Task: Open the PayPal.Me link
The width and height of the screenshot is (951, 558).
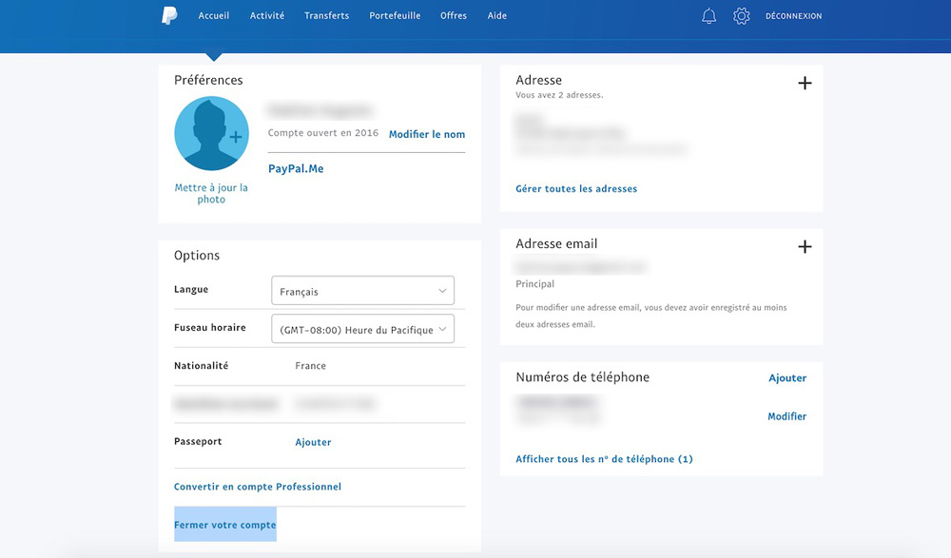Action: [296, 169]
